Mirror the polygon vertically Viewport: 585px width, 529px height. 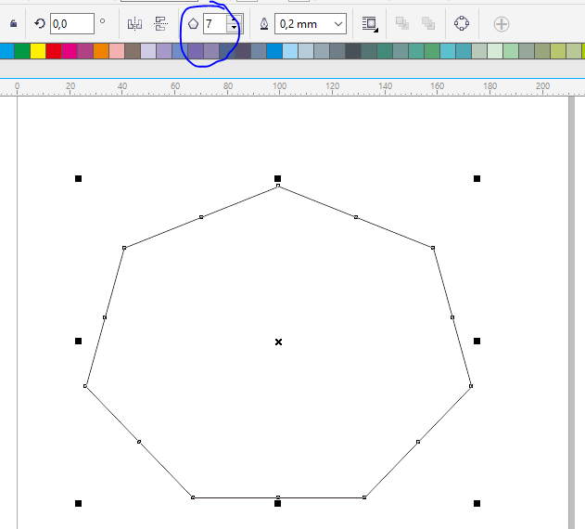(160, 23)
